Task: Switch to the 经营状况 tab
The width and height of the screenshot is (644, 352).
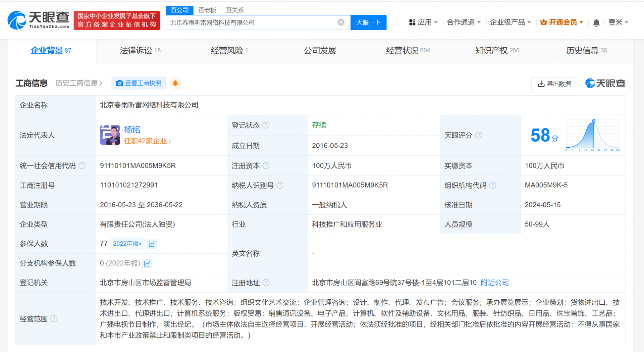Action: 408,51
